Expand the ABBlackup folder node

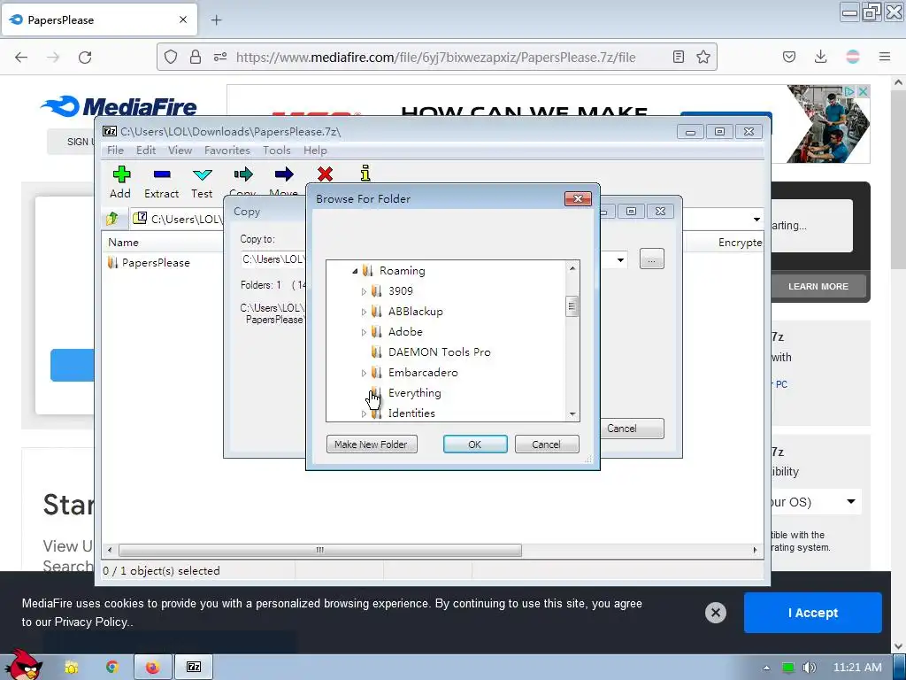364,312
